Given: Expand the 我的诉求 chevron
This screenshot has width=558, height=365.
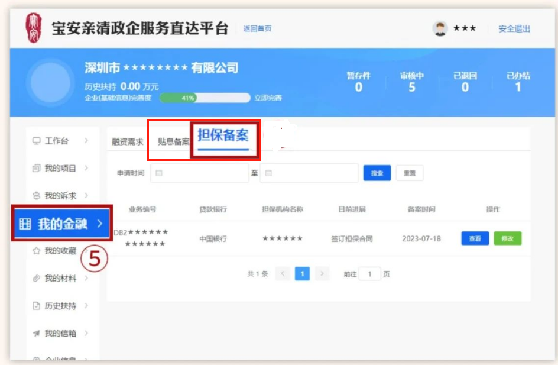Looking at the screenshot, I should click(86, 195).
